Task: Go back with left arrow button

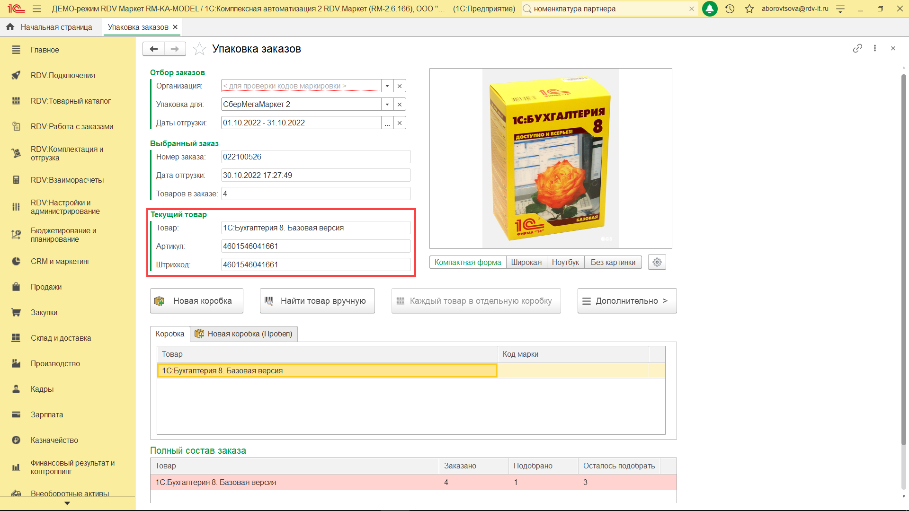Action: click(x=153, y=49)
